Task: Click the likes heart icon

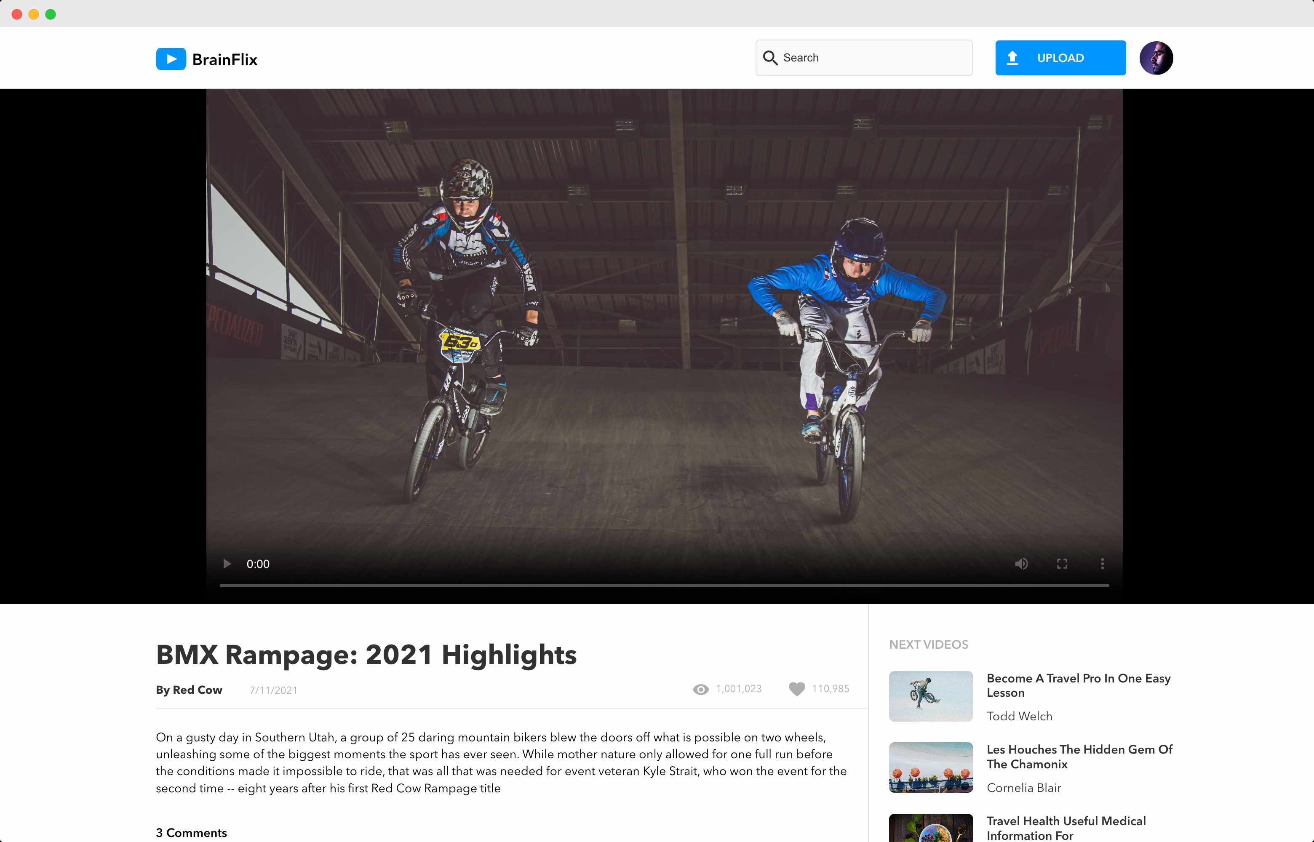Action: click(797, 689)
